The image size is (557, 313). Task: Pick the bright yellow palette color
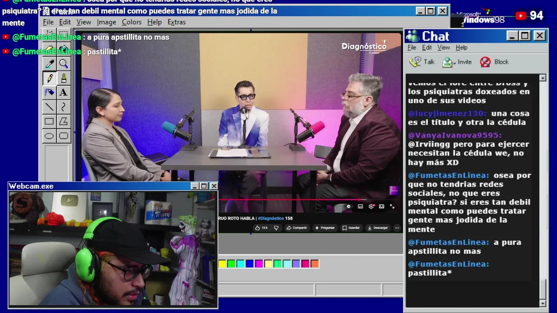222,263
